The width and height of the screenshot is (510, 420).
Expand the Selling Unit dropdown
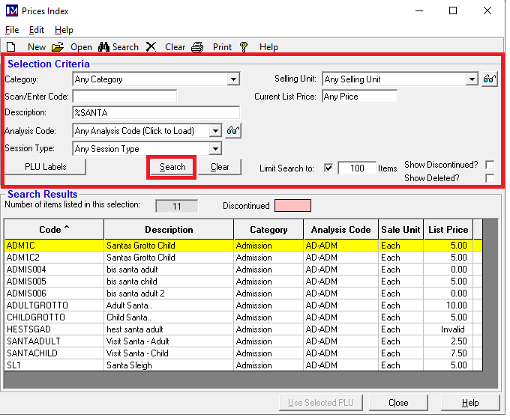click(x=472, y=79)
